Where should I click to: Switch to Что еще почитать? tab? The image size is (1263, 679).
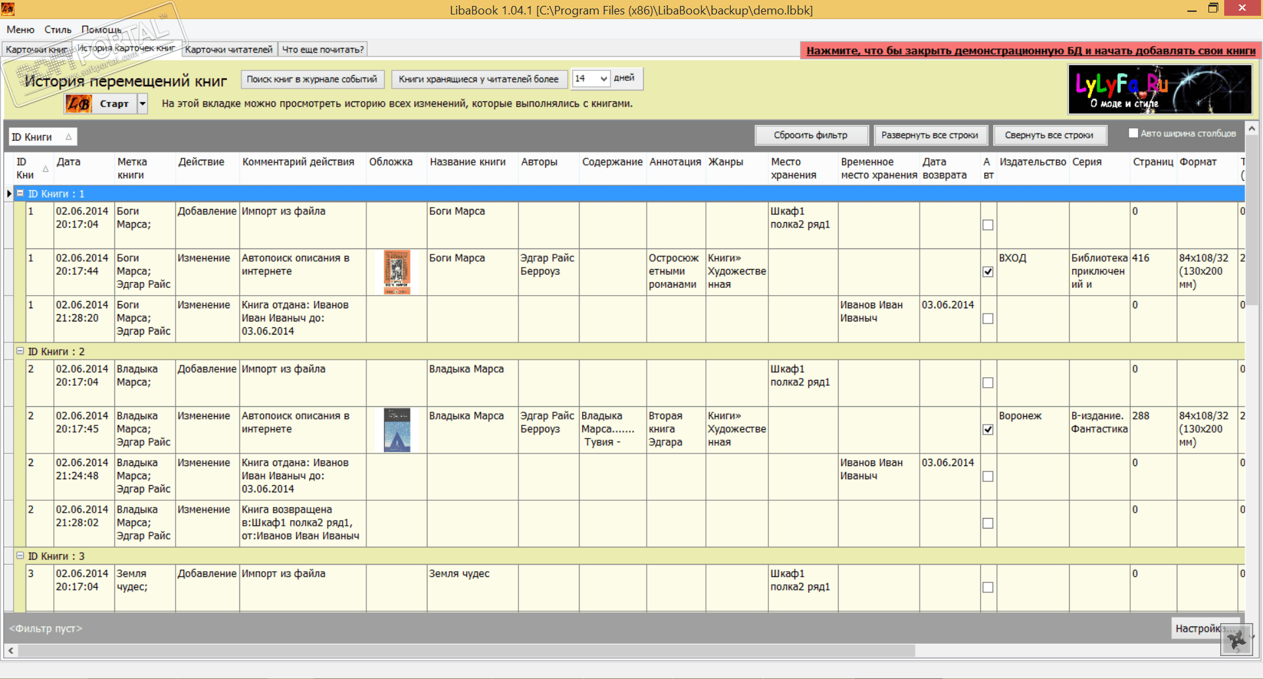click(x=322, y=49)
